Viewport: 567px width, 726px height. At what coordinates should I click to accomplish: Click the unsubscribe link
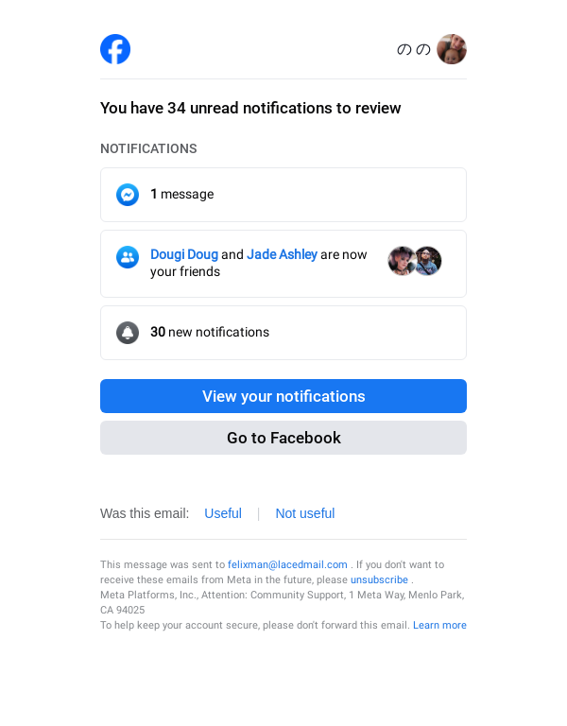tap(379, 579)
